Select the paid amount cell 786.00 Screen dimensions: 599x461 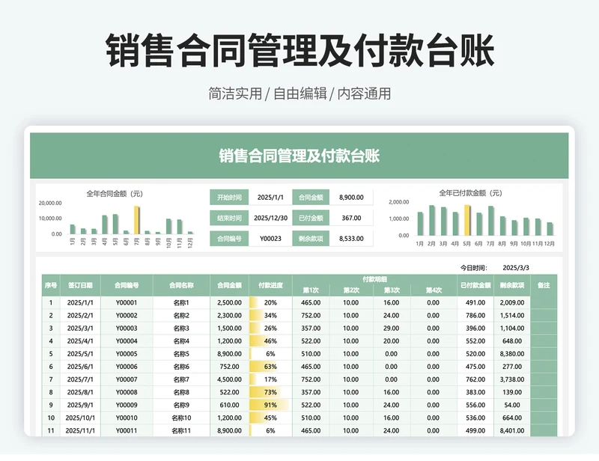click(475, 316)
